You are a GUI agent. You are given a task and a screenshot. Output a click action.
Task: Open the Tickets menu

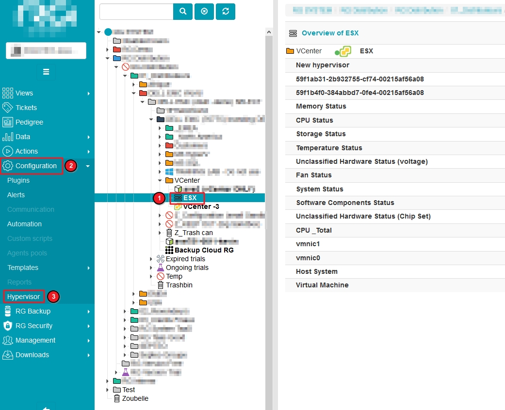(x=26, y=108)
